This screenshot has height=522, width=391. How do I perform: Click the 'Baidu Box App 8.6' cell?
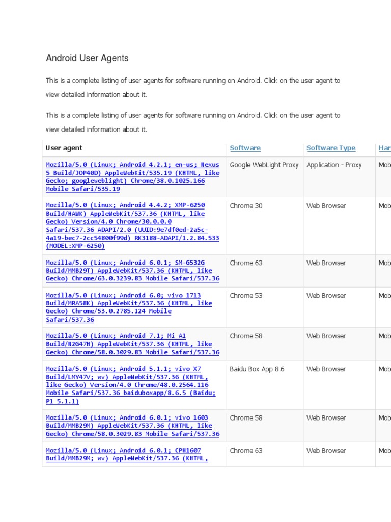[x=257, y=369]
